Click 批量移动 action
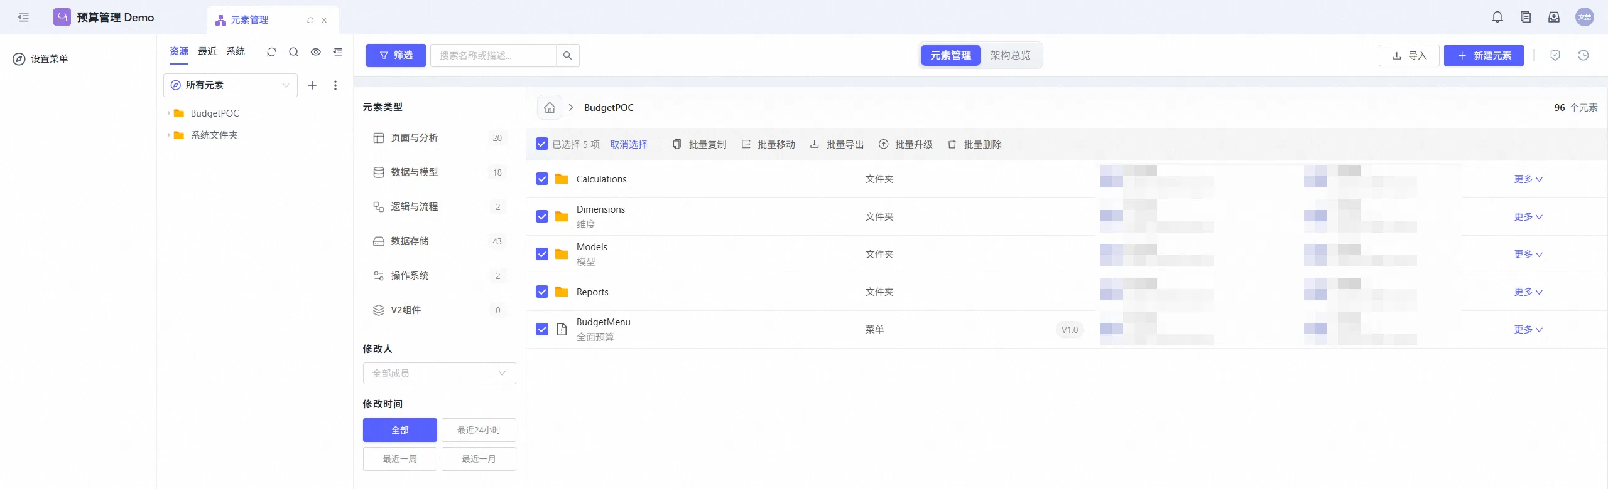 tap(768, 145)
